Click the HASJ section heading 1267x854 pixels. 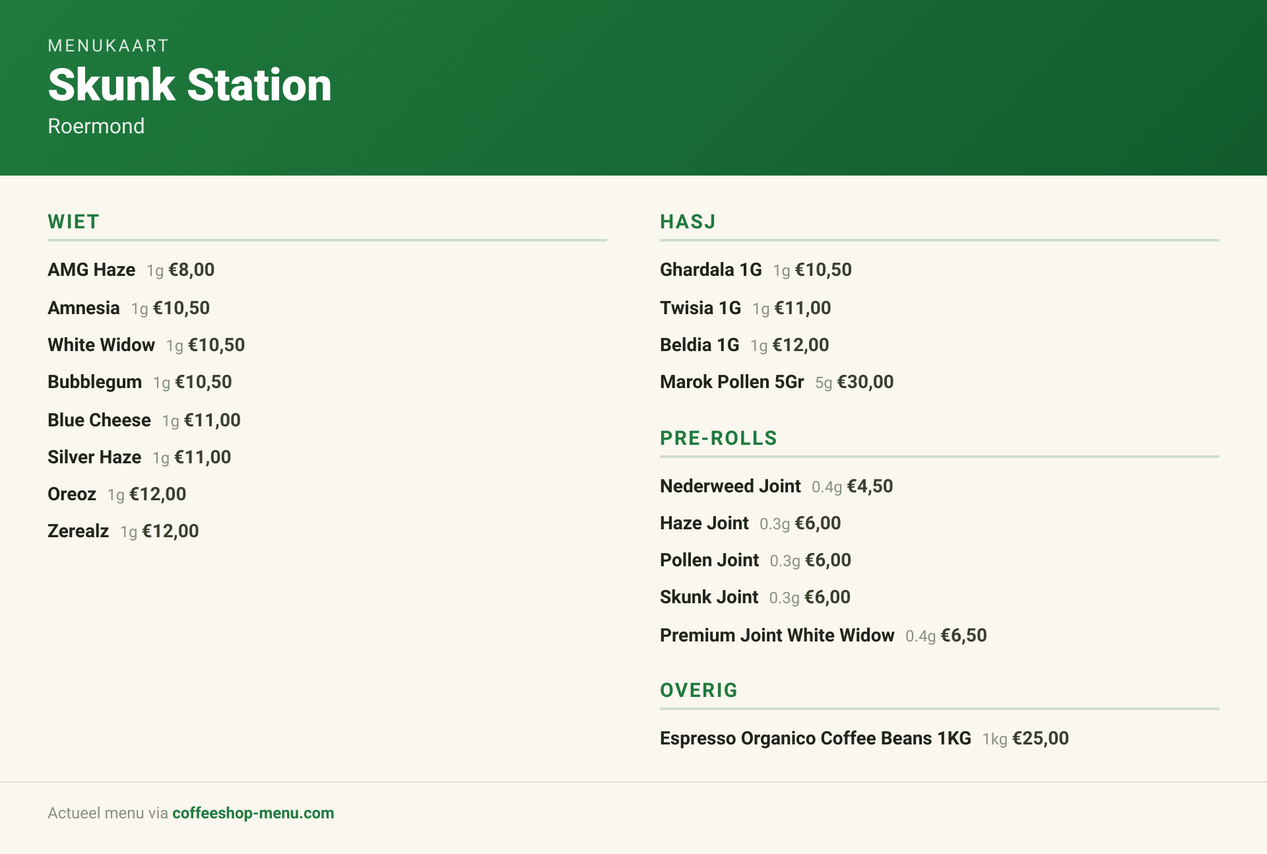(x=688, y=222)
